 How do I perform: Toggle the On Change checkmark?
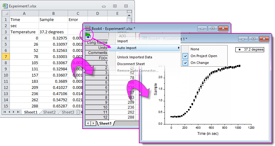185,63
